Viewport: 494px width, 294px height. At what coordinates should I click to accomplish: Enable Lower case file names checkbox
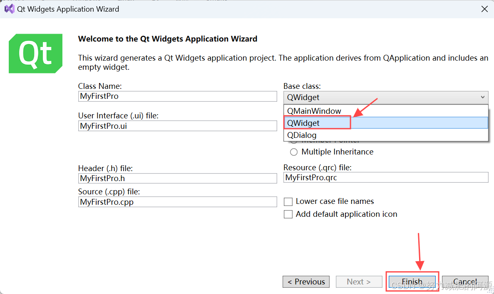[x=288, y=201]
